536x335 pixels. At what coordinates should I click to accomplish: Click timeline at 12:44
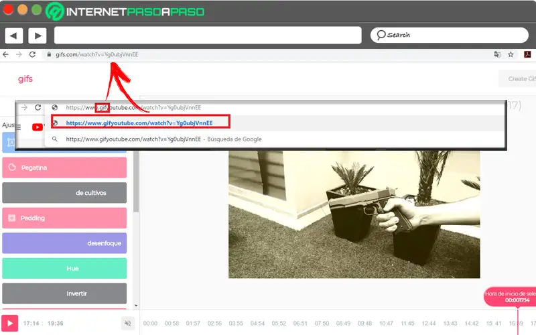429,324
